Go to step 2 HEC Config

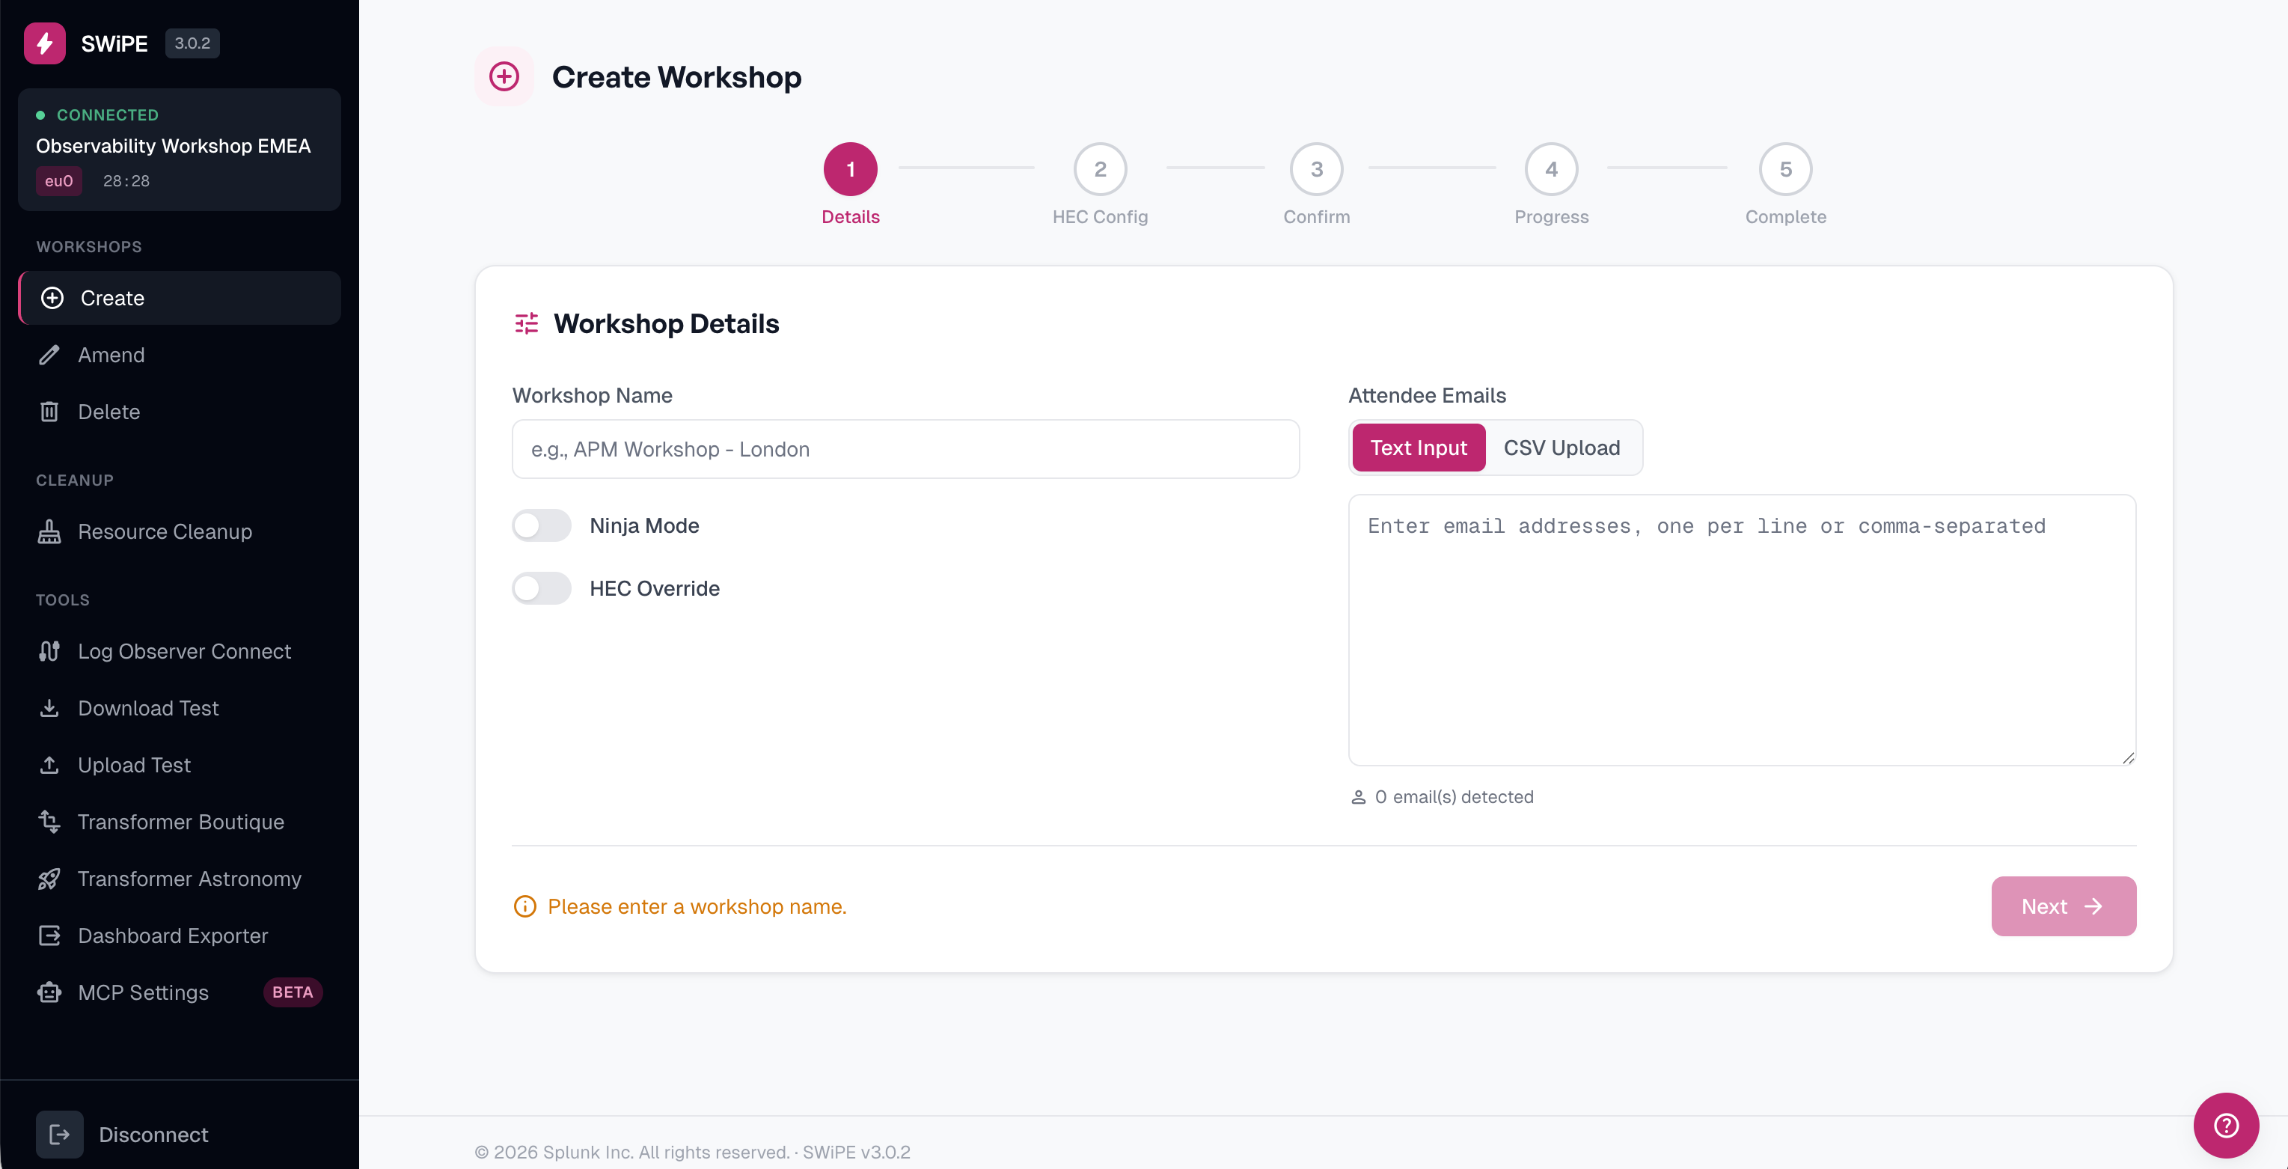tap(1101, 169)
